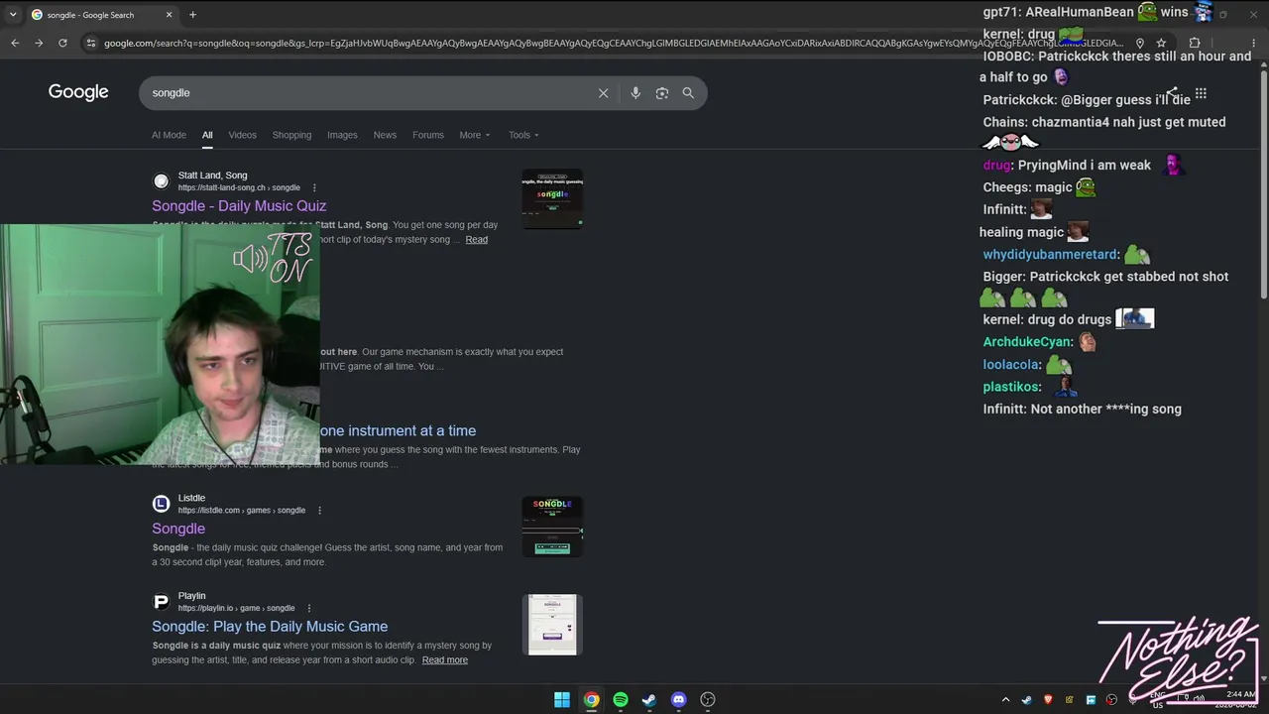The image size is (1269, 714).
Task: Open Songdle - Daily Music Quiz result
Action: coord(239,205)
